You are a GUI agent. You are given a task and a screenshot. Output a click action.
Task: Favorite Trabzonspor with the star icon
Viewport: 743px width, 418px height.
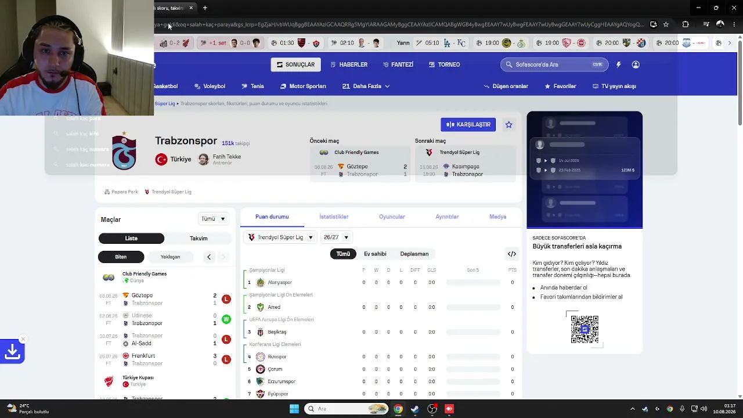point(508,124)
